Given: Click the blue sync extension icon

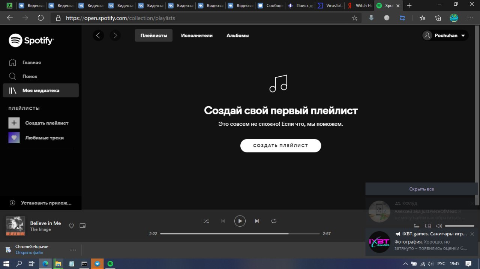Looking at the screenshot, I should click(403, 18).
